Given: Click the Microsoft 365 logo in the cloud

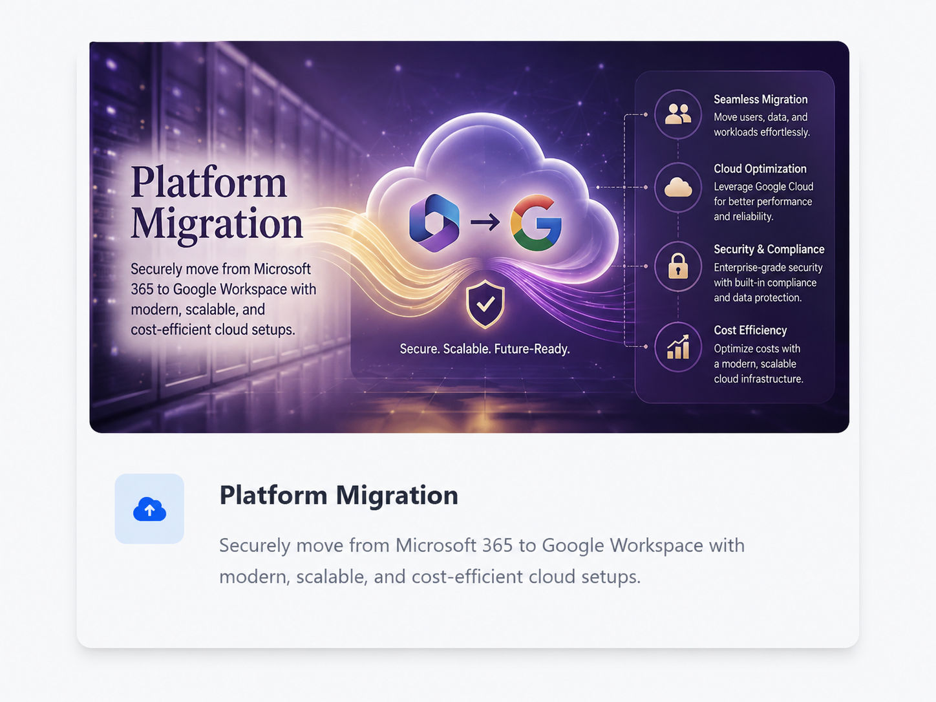Looking at the screenshot, I should (x=434, y=223).
